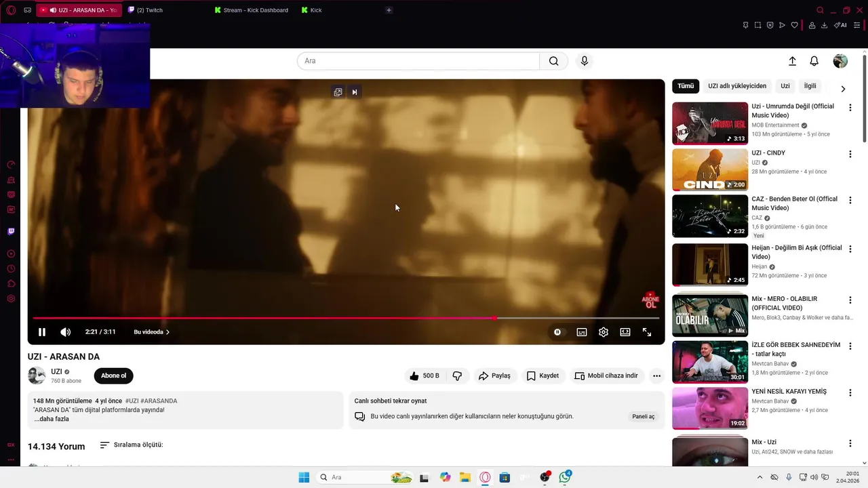Select the 'İlgili' filter chip
The width and height of the screenshot is (868, 488).
pos(810,86)
